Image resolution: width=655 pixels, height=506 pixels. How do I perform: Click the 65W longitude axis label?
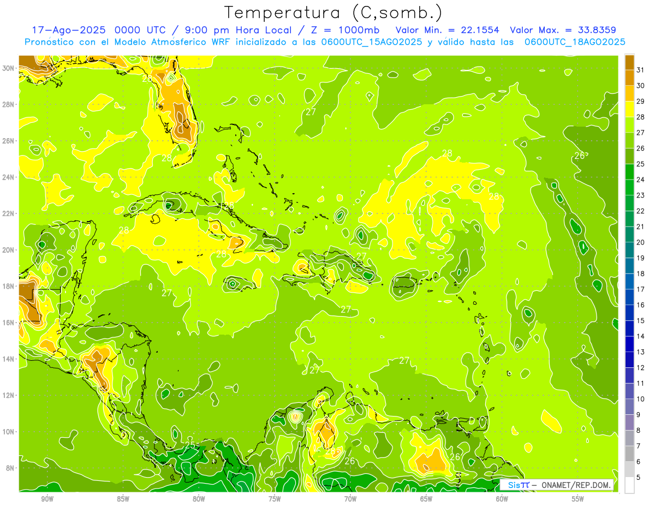tap(426, 499)
